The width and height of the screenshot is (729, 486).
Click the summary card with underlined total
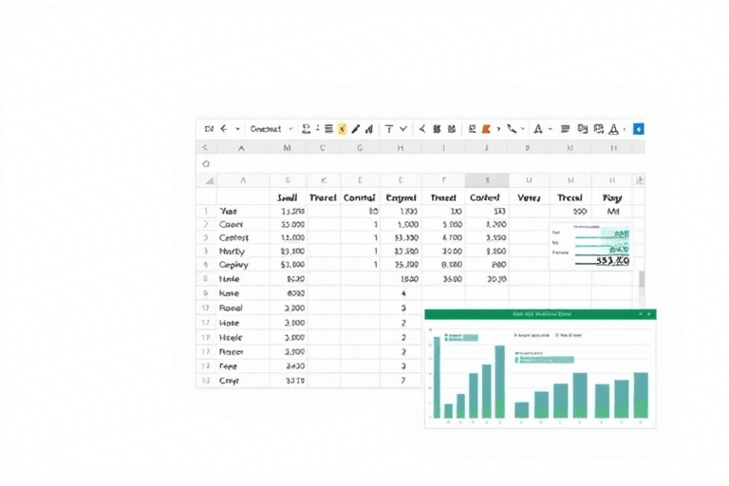[x=590, y=247]
